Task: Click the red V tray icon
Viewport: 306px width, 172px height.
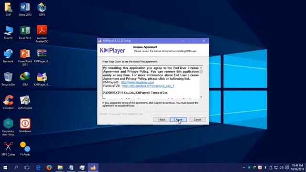Action: 260,168
